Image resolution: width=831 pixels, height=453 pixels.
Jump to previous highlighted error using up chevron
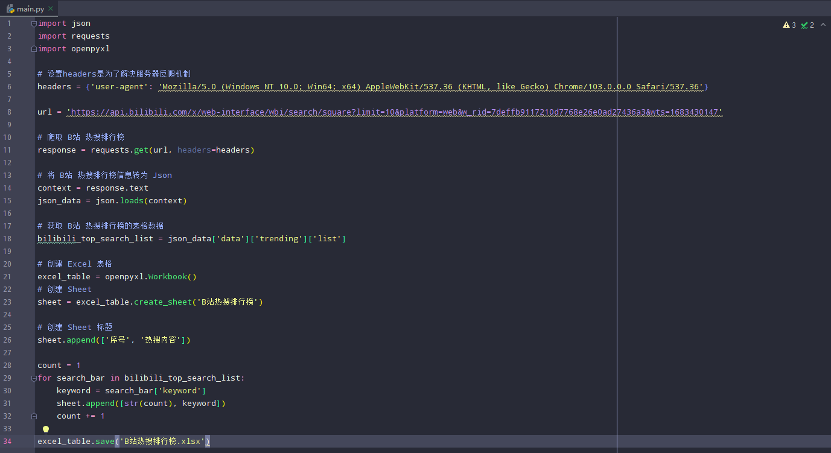click(x=823, y=25)
